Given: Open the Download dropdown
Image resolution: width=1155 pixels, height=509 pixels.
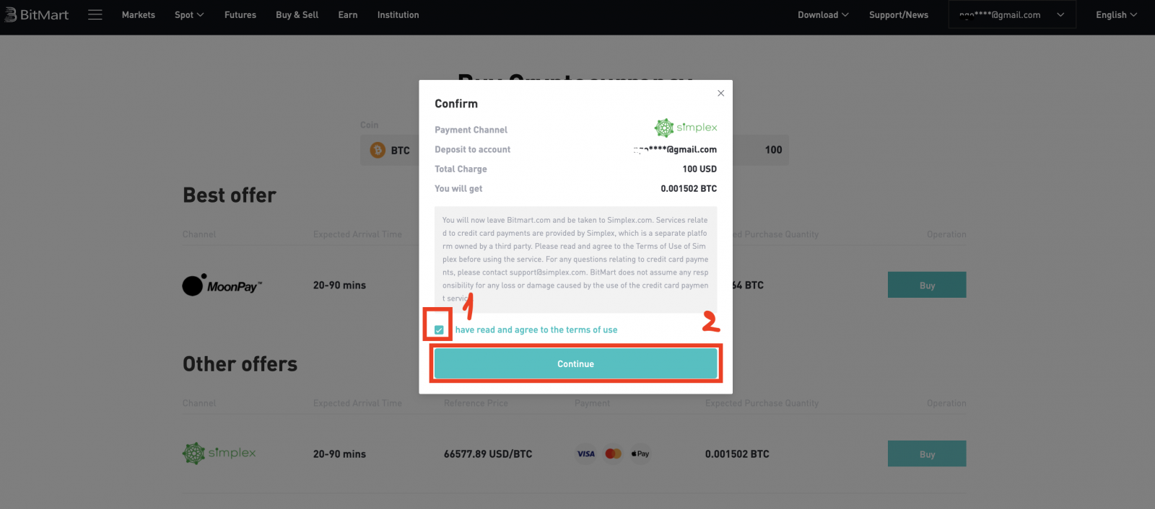Looking at the screenshot, I should point(823,14).
